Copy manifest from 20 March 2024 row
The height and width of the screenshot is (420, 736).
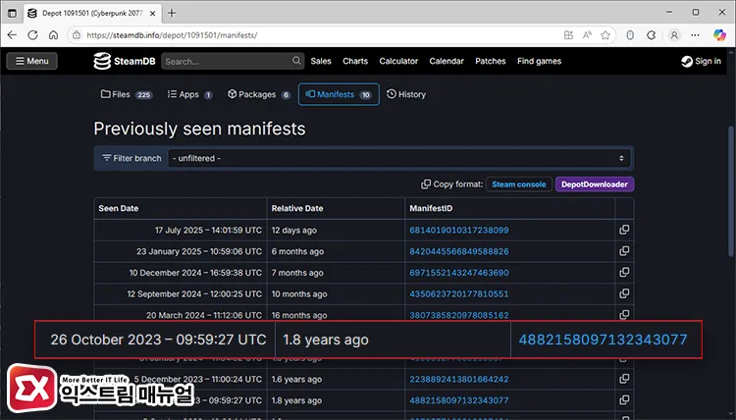624,314
